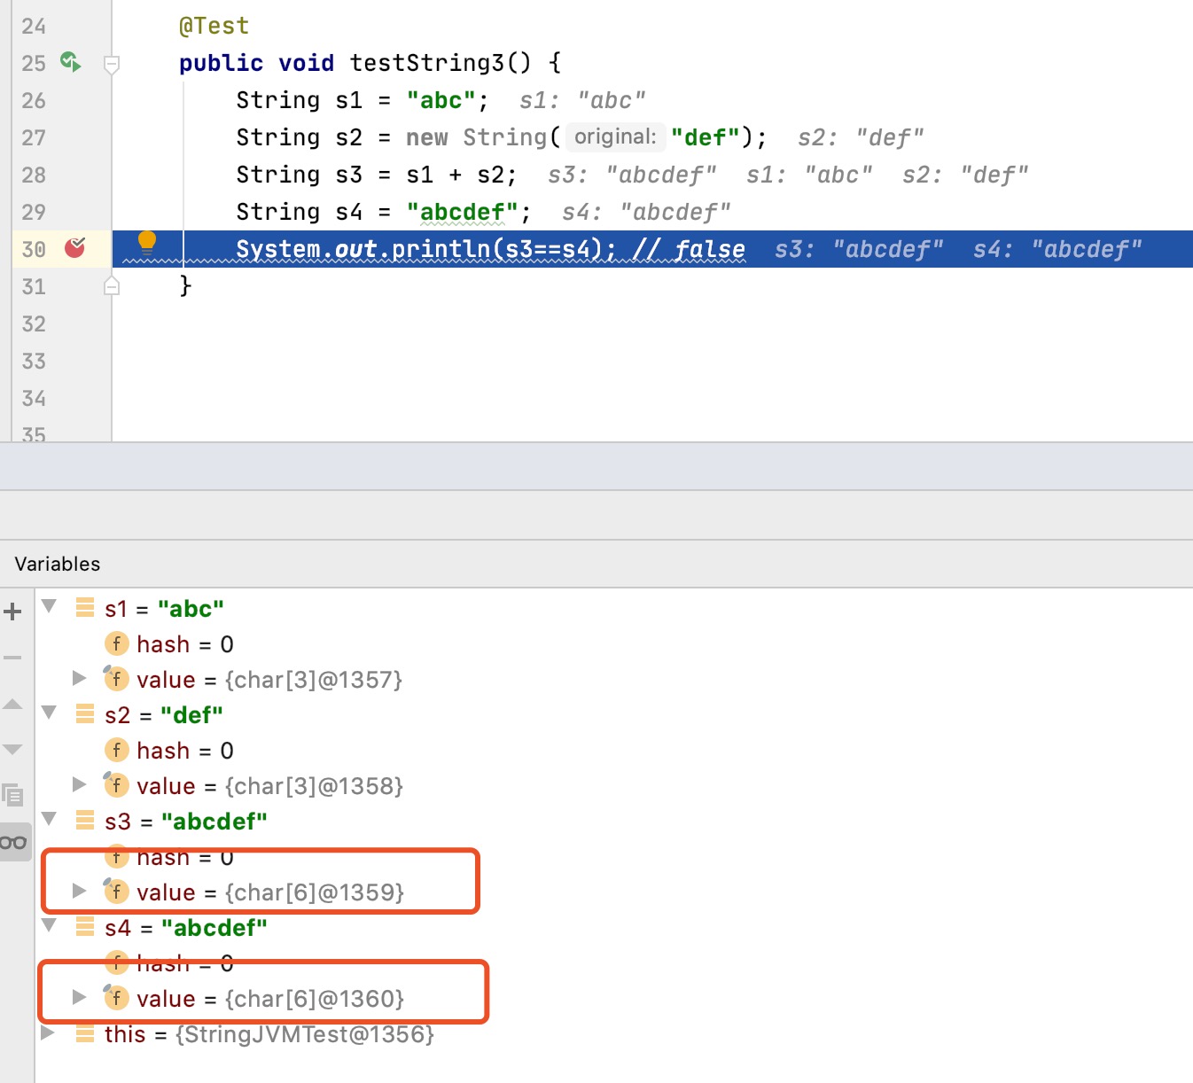This screenshot has height=1083, width=1193.
Task: Click the minus icon in the Variables sidebar
Action: [12, 656]
